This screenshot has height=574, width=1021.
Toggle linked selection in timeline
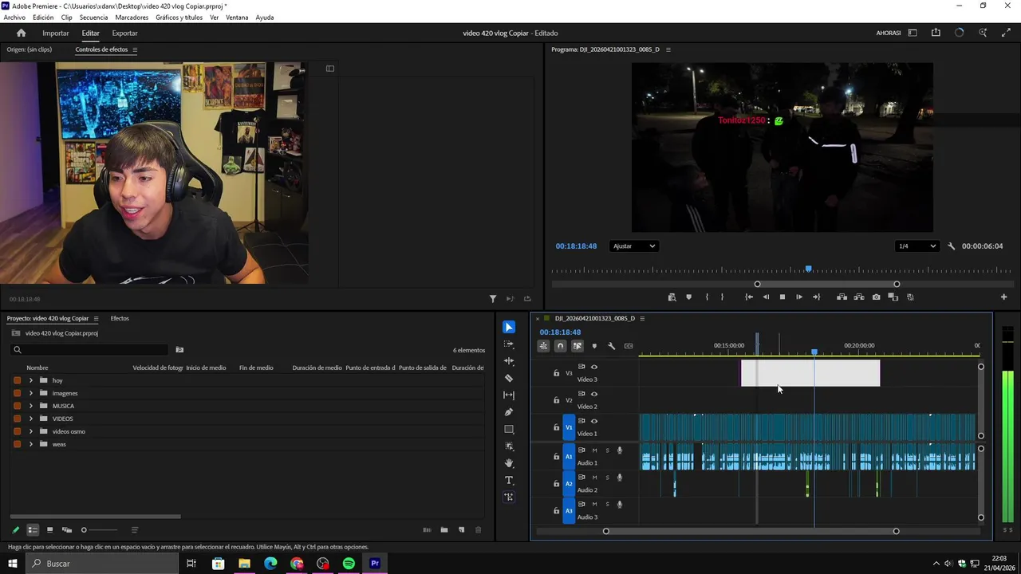(x=578, y=346)
